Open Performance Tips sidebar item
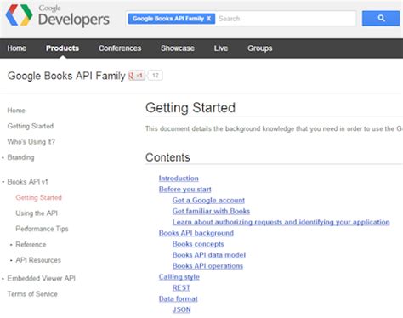 pyautogui.click(x=42, y=229)
